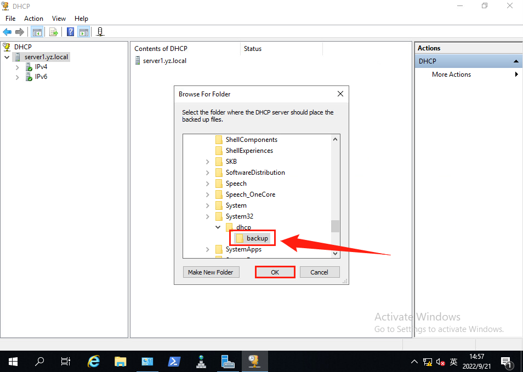Open the Help menu
The height and width of the screenshot is (372, 523).
(81, 19)
